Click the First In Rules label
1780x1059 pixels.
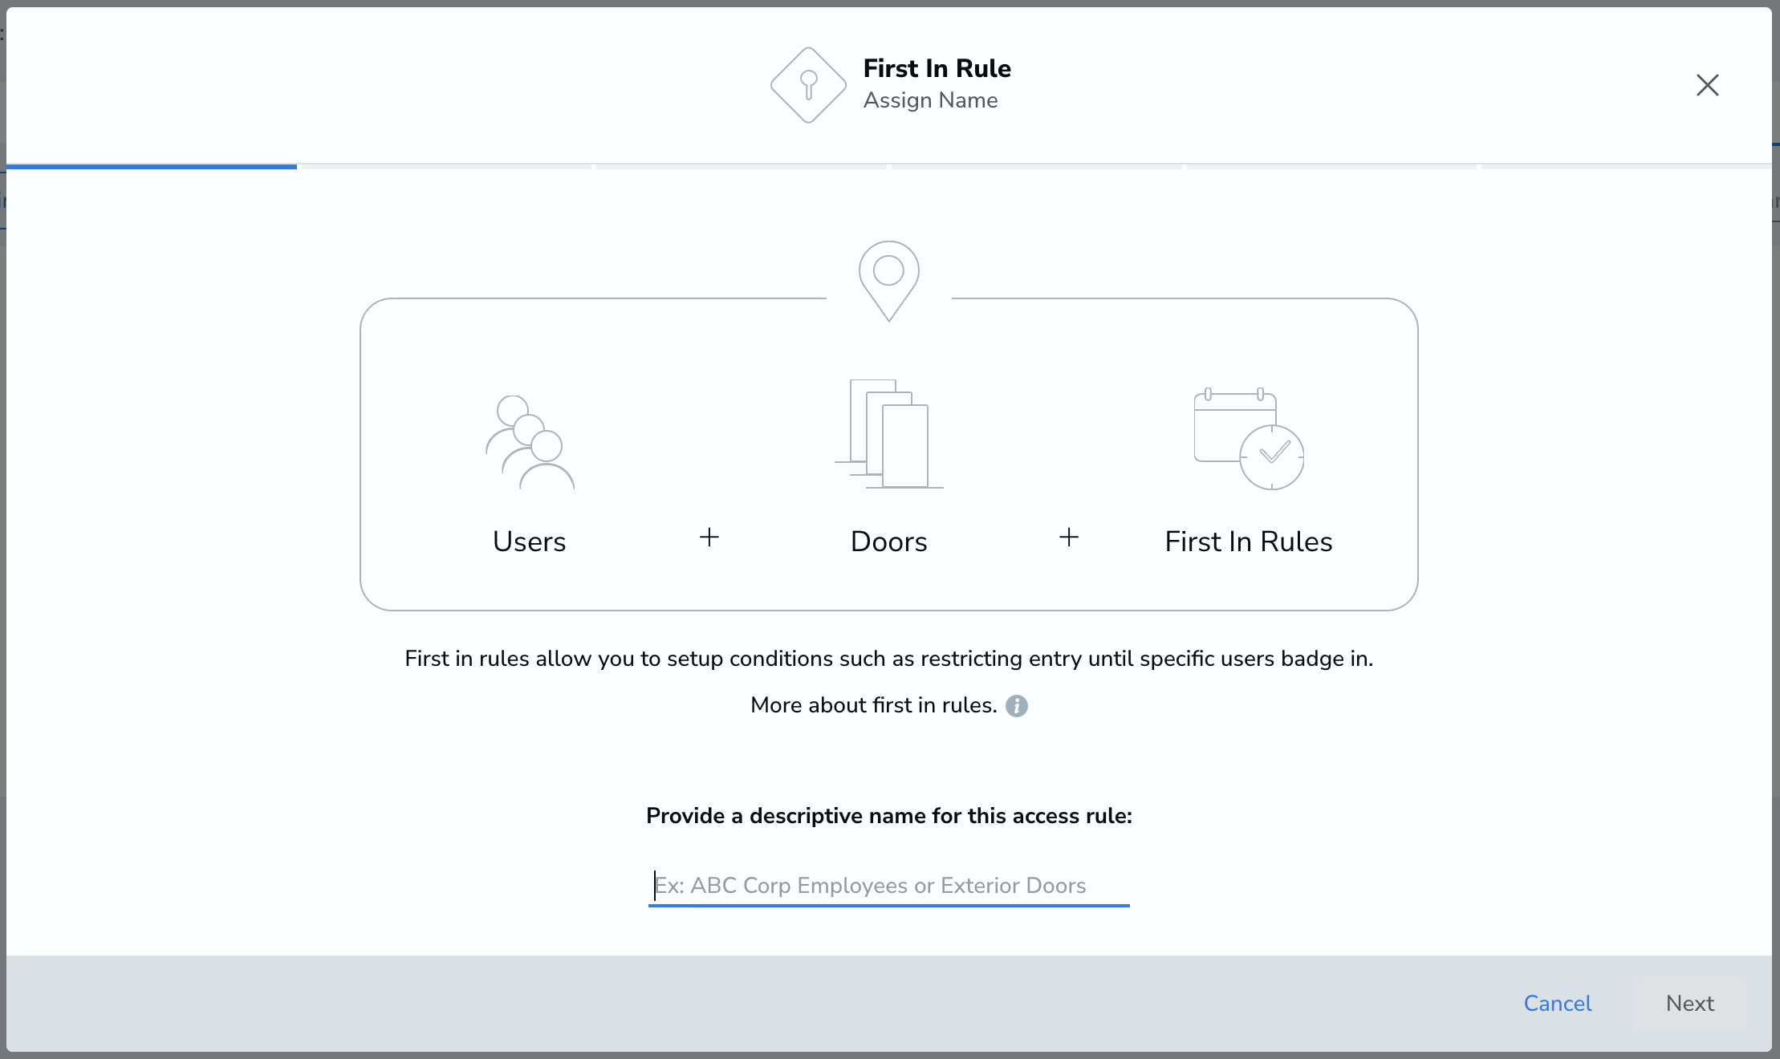pos(1249,542)
